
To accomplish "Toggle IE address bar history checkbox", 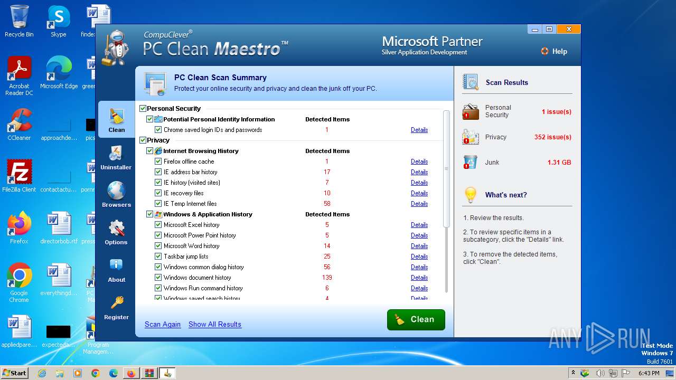I will 158,172.
